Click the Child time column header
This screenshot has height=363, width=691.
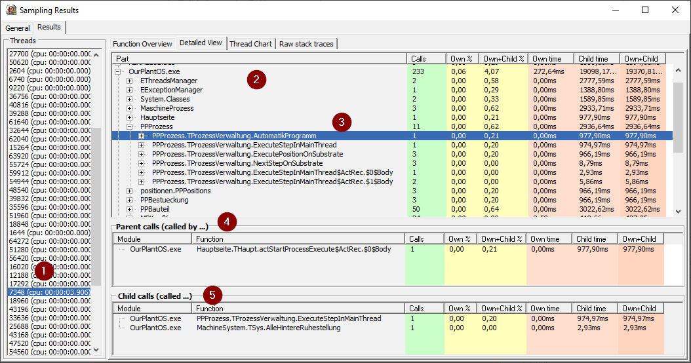pyautogui.click(x=596, y=59)
